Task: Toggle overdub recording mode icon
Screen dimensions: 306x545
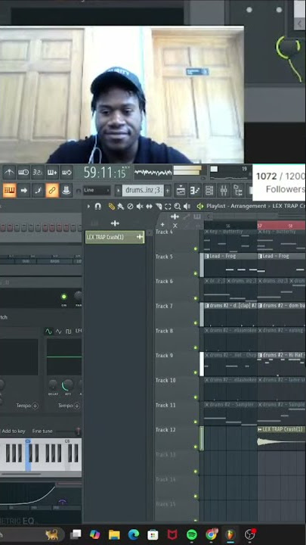Action: pyautogui.click(x=52, y=173)
